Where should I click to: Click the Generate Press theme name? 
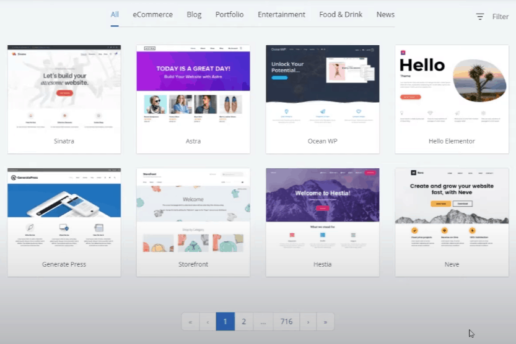(64, 264)
